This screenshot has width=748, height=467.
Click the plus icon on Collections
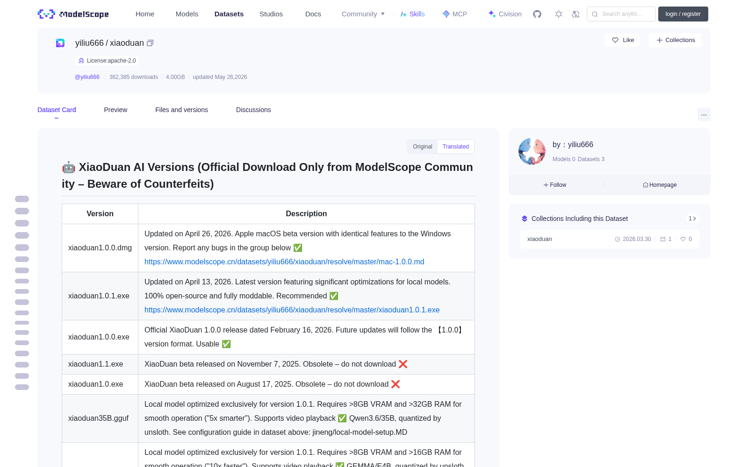660,40
